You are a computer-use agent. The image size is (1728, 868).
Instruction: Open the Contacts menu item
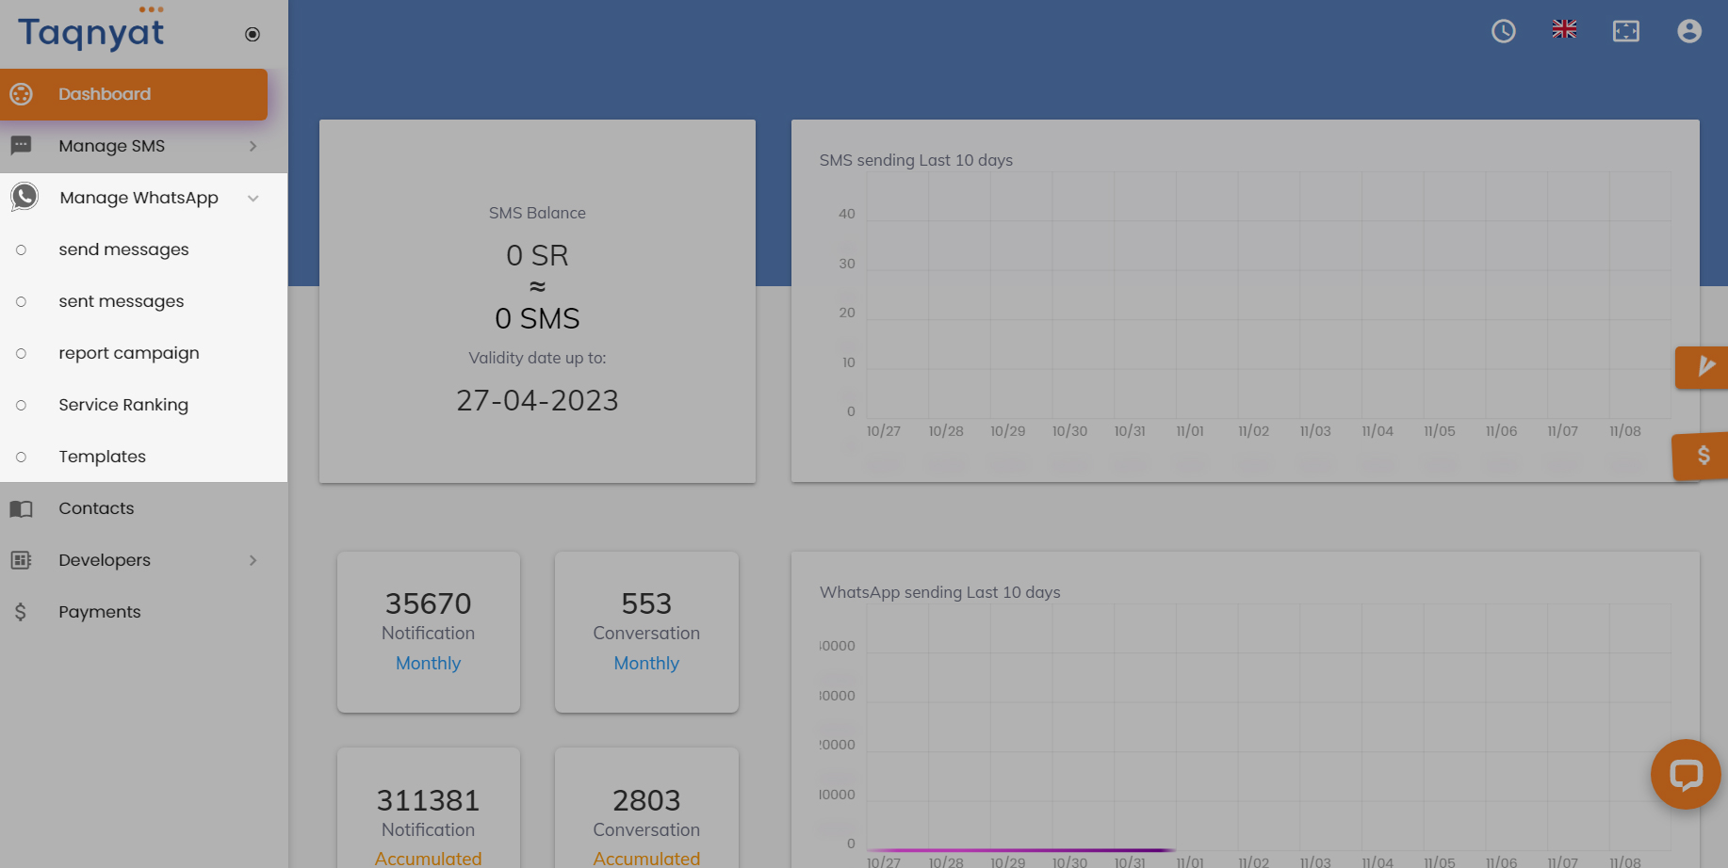point(143,508)
